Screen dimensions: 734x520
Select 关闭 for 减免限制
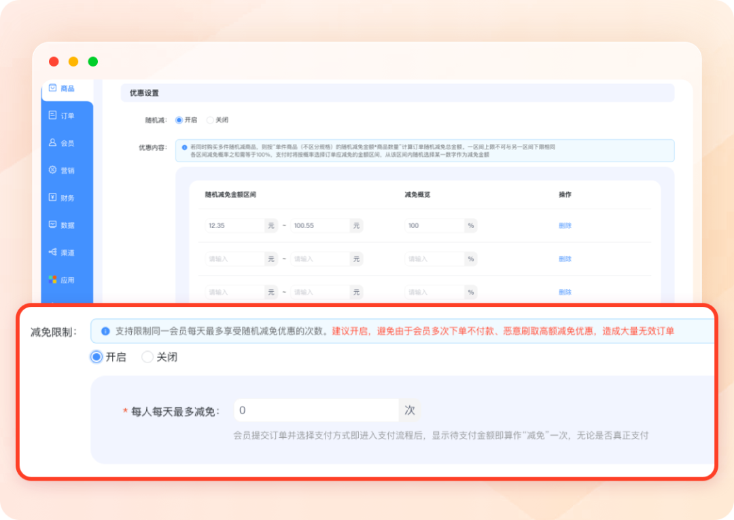(x=147, y=357)
